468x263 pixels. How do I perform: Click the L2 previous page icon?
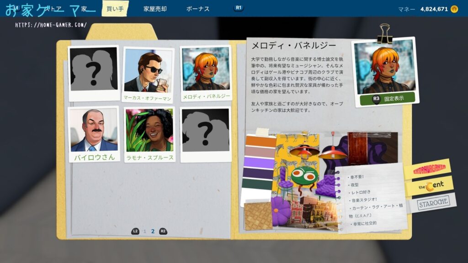pyautogui.click(x=135, y=231)
